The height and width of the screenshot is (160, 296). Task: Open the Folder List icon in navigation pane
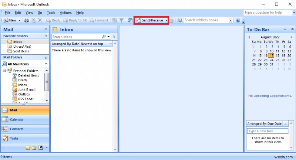(34, 148)
